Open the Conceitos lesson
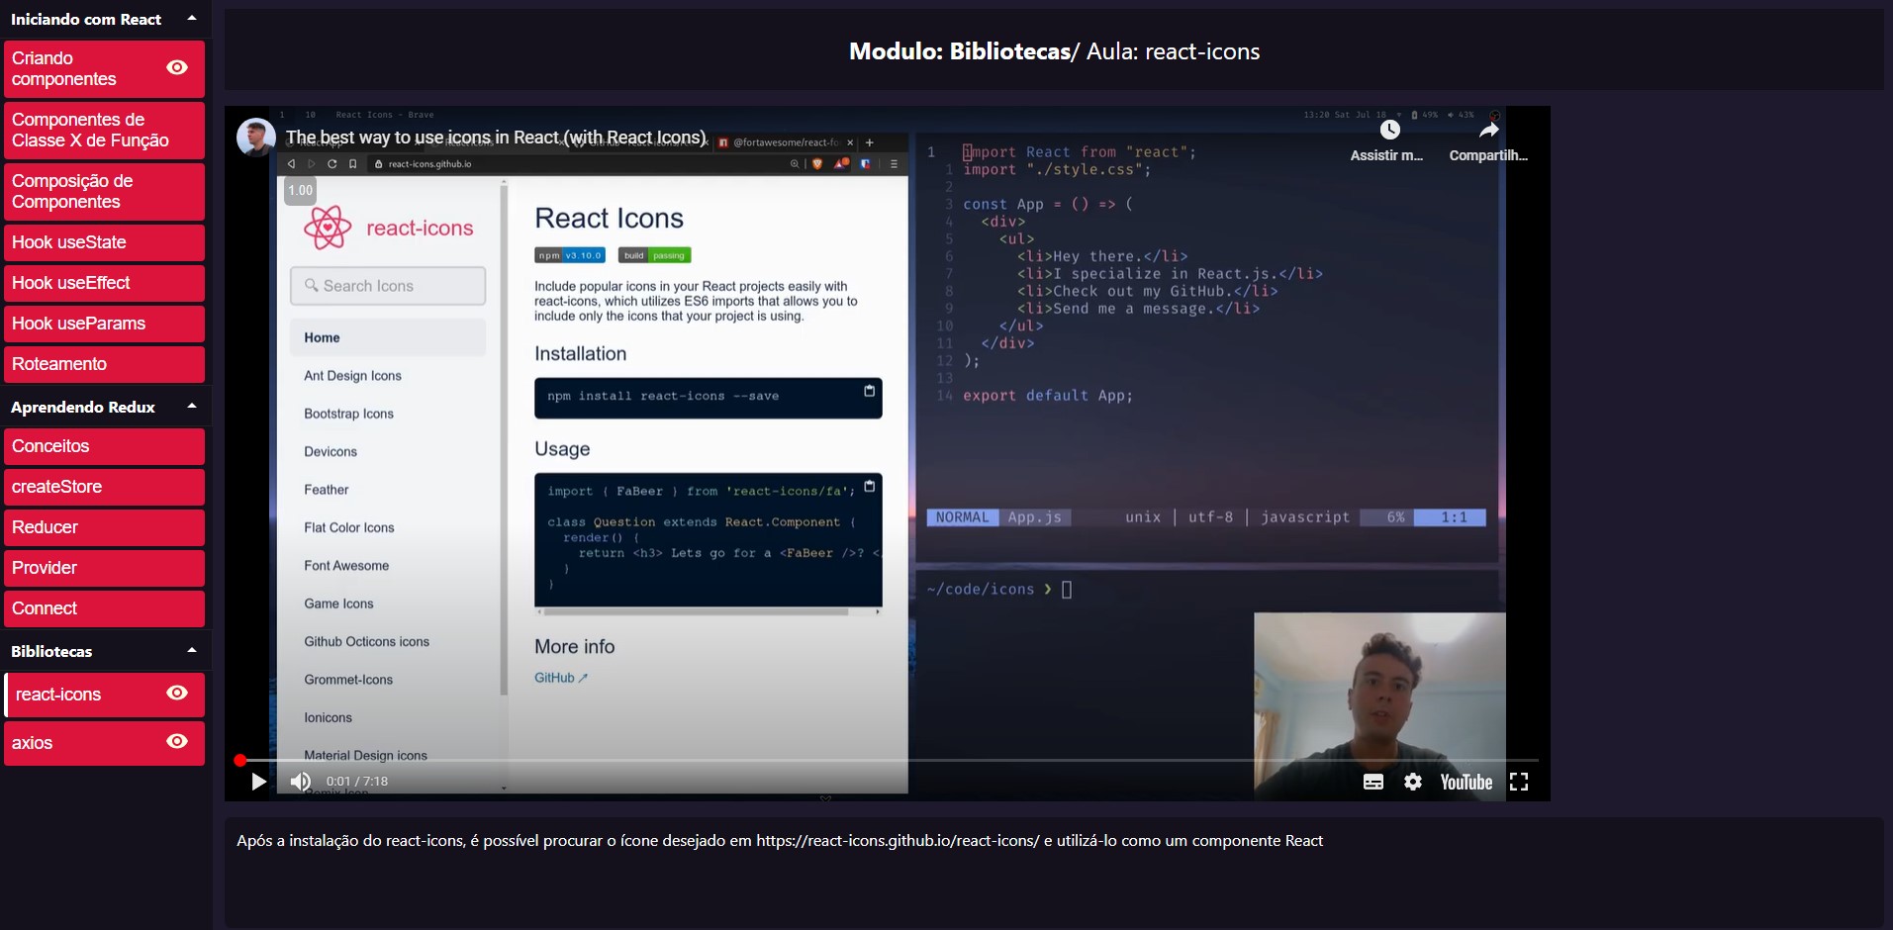The width and height of the screenshot is (1893, 930). click(104, 446)
